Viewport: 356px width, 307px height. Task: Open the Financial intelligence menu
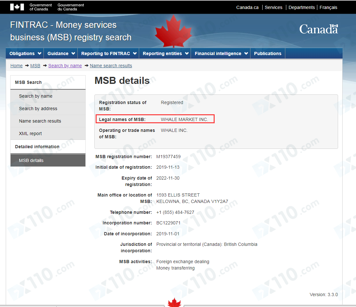pyautogui.click(x=221, y=53)
